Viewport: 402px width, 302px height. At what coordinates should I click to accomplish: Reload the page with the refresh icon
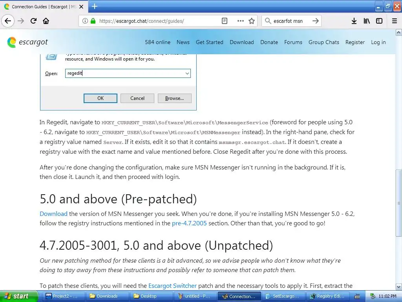33,21
